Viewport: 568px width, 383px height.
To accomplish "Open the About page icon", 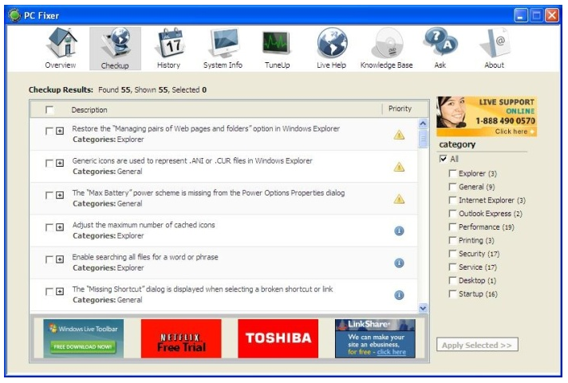I will 495,43.
